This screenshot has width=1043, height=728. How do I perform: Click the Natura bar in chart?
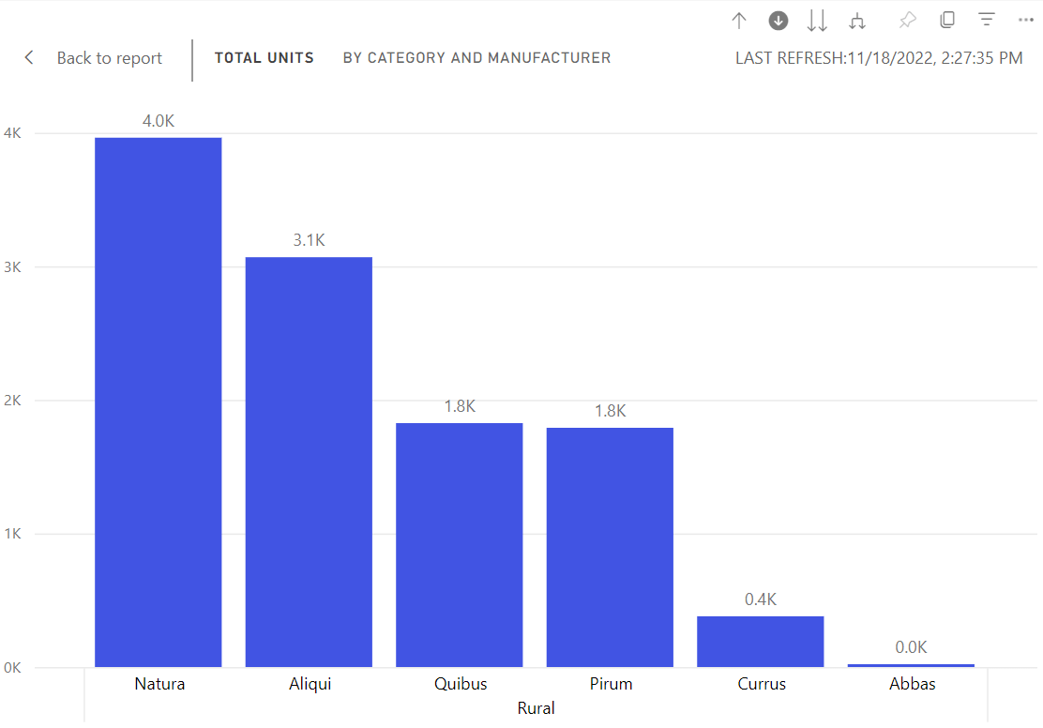(x=159, y=402)
